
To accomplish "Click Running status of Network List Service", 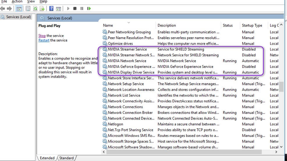I will tap(230, 95).
